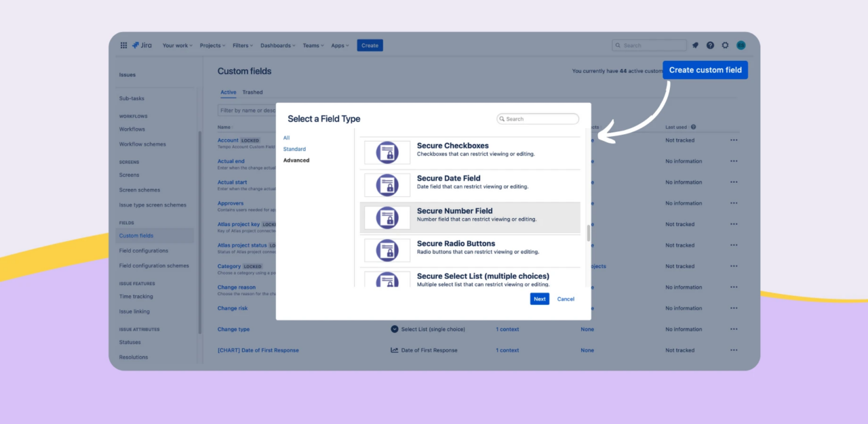Open the notifications bell icon

point(694,45)
